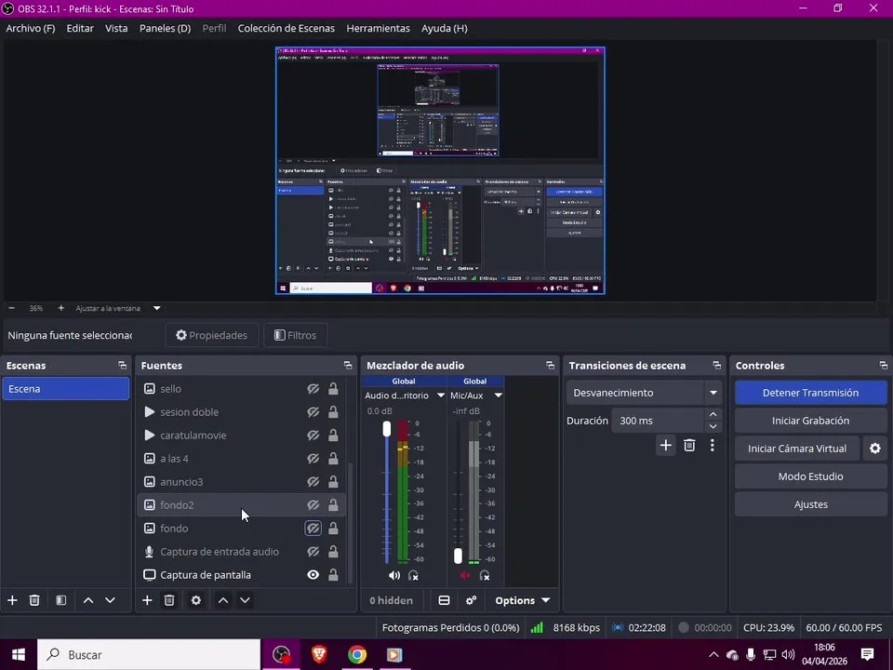The width and height of the screenshot is (893, 670).
Task: Click Iniciar Grabación button
Action: click(810, 421)
